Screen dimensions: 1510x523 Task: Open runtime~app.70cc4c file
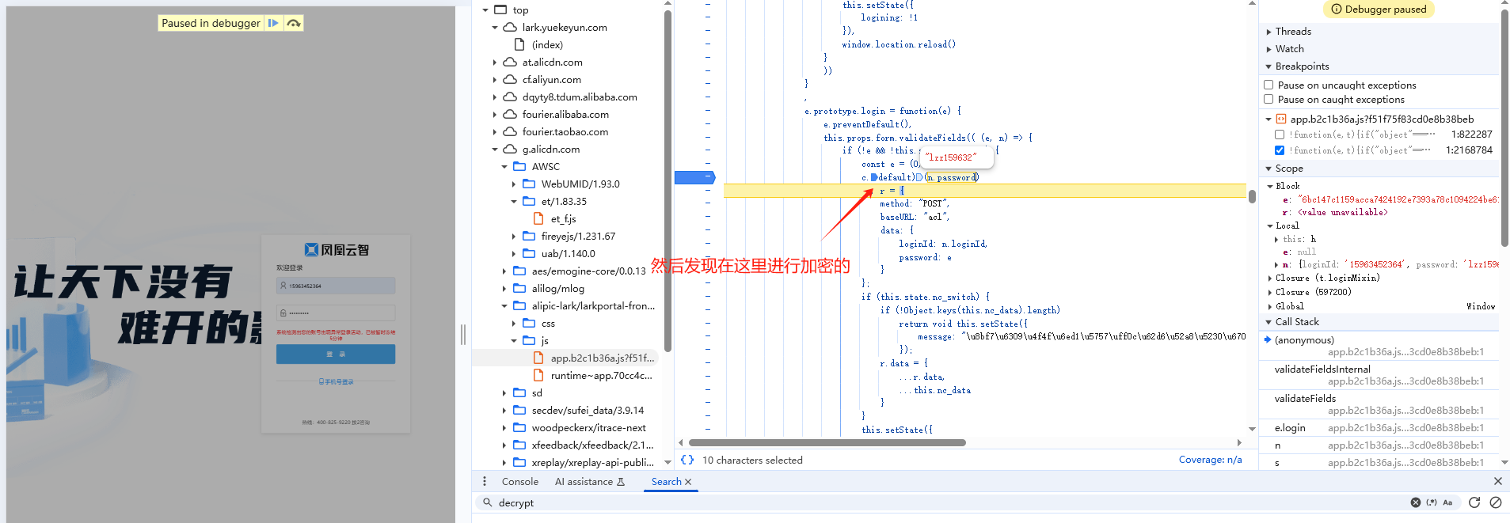[601, 375]
